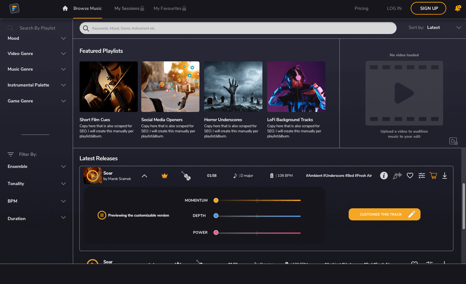Screen dimensions: 466x284
Task: Click the #Ambient #Underscore tags text
Action: [339, 176]
